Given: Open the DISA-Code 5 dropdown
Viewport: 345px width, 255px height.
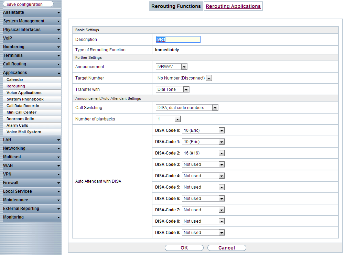Looking at the screenshot, I should (x=203, y=187).
